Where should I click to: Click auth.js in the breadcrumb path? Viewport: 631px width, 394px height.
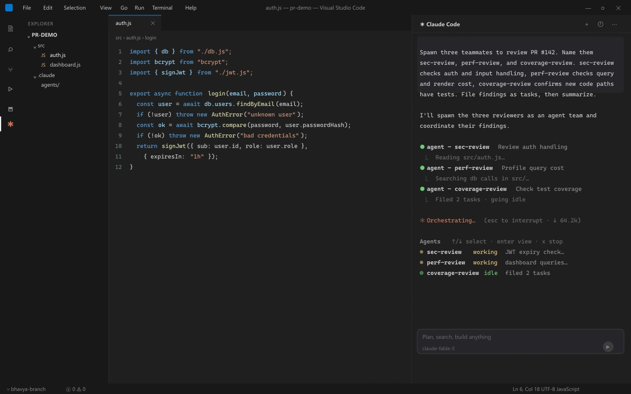[x=133, y=38]
